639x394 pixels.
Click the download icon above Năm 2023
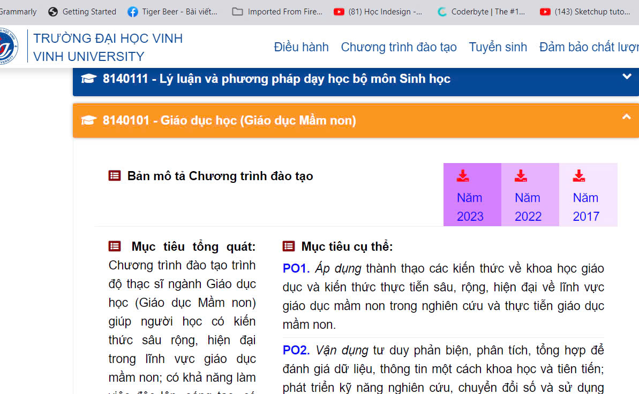pos(463,176)
